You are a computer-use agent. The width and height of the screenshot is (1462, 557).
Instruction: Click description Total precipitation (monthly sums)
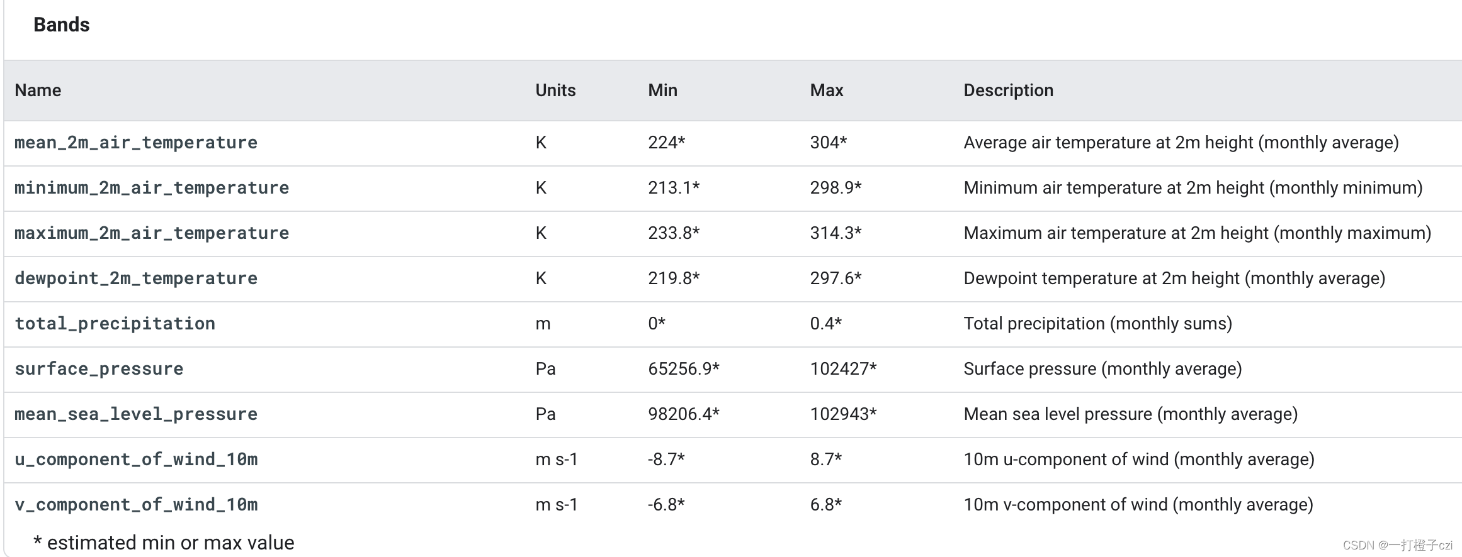[x=1098, y=324]
